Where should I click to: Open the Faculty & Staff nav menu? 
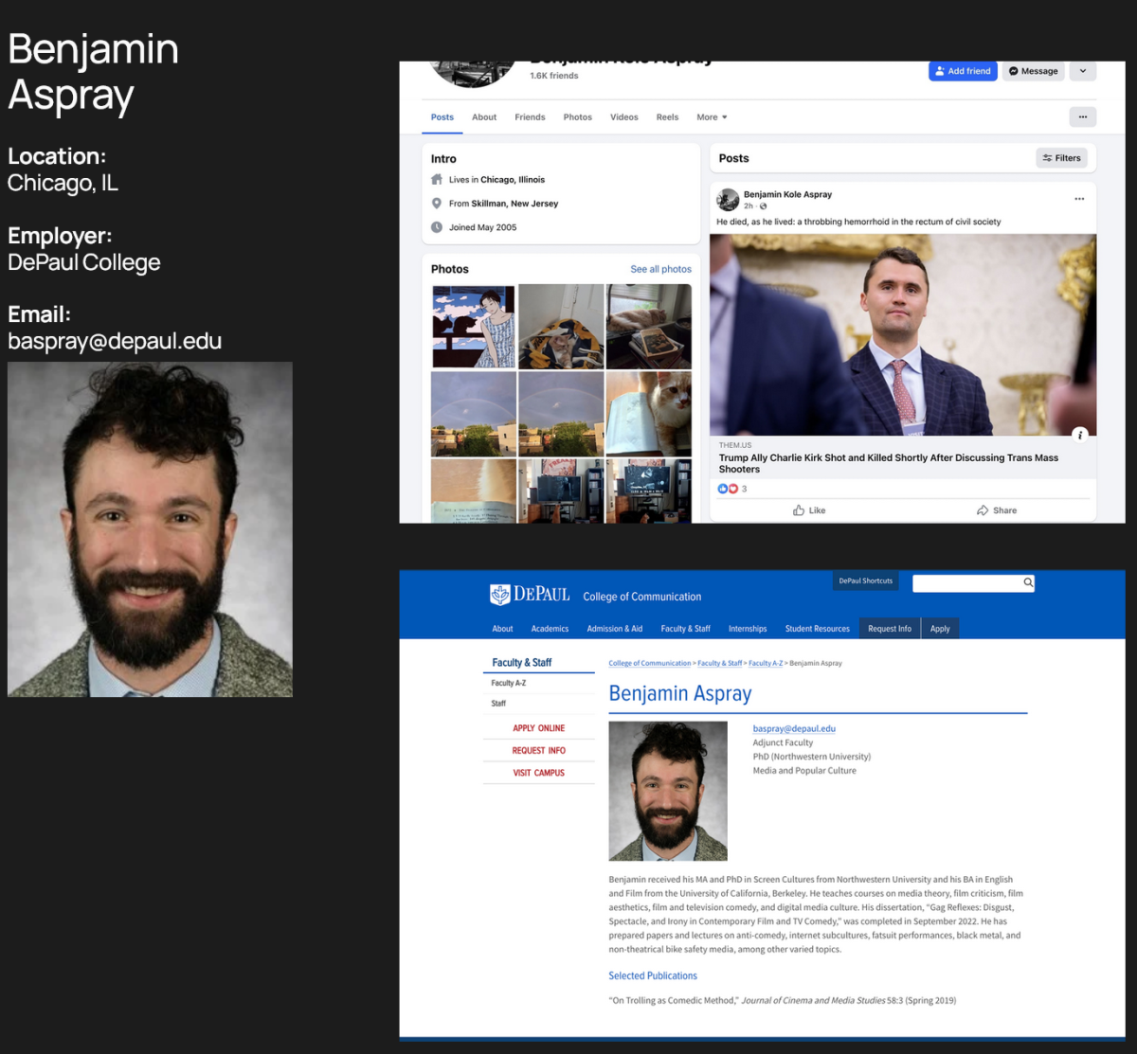685,629
